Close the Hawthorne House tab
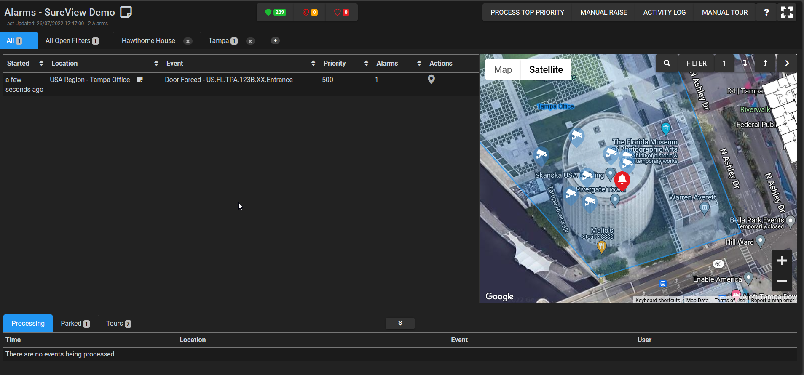The image size is (804, 375). [188, 41]
